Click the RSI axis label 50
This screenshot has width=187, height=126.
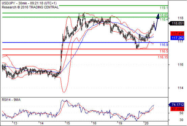181,113
